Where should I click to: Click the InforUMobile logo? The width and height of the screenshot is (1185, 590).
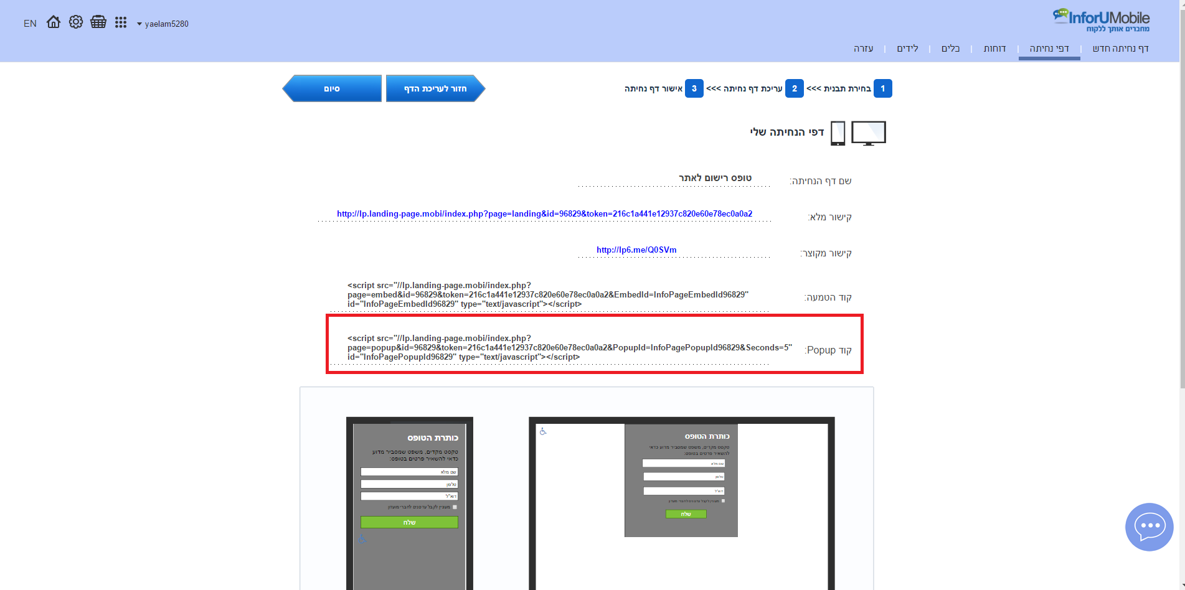tap(1101, 21)
